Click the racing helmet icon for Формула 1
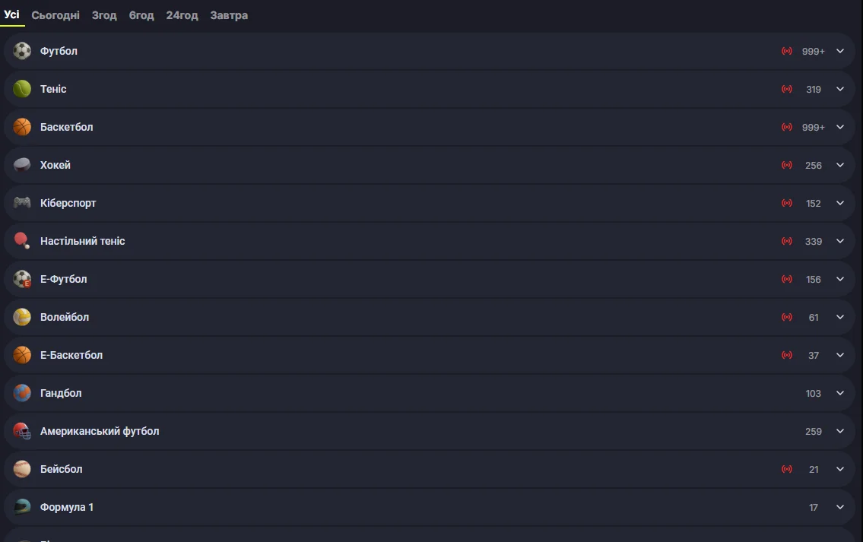This screenshot has height=542, width=863. pos(22,507)
